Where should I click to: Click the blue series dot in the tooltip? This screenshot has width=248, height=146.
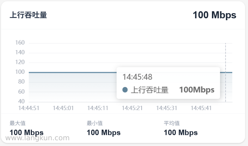coord(125,90)
